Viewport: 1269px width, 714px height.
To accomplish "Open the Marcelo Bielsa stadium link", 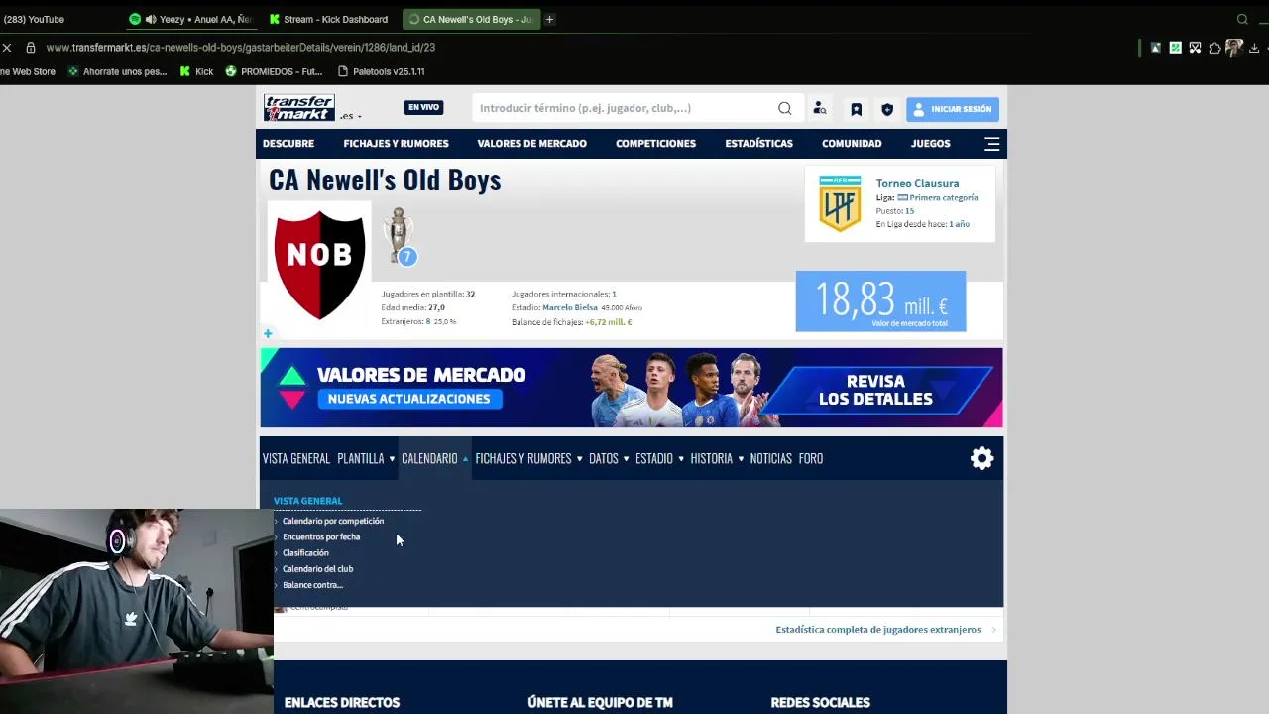I will (569, 307).
